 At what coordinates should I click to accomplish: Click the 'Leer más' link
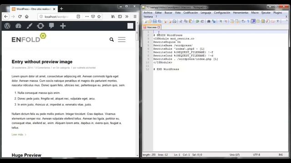(19, 134)
